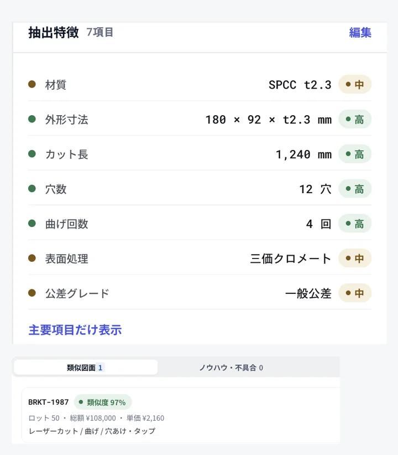Click the 穴数 label

(x=56, y=189)
